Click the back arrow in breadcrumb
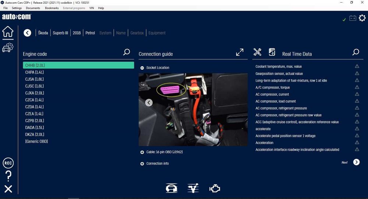 click(27, 33)
